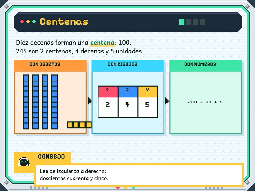Select the second progress square
Viewport: 255px width, 191px height.
[189, 22]
